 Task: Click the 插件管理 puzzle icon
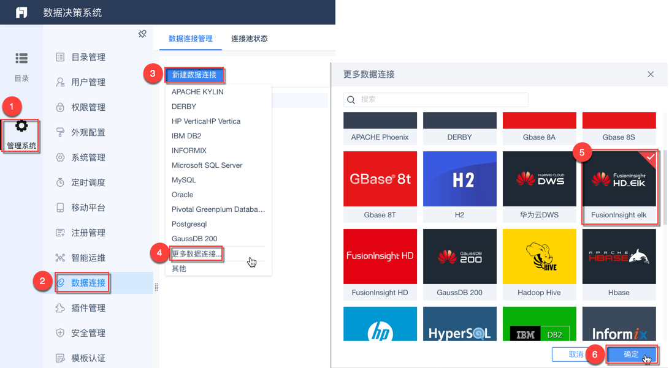click(60, 308)
